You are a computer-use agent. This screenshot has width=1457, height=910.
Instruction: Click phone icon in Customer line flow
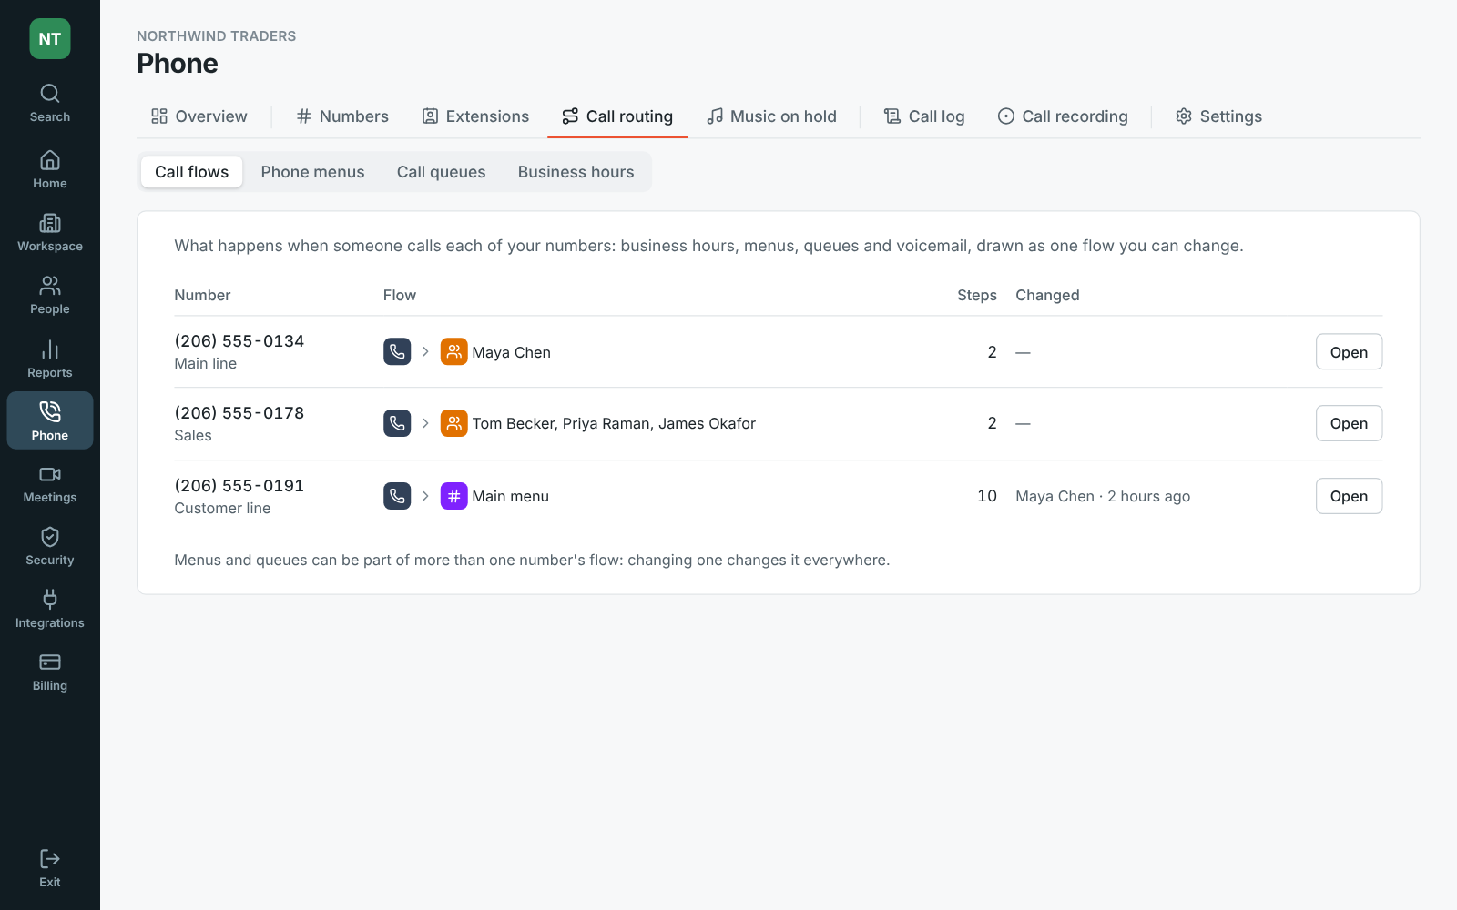[x=397, y=496]
